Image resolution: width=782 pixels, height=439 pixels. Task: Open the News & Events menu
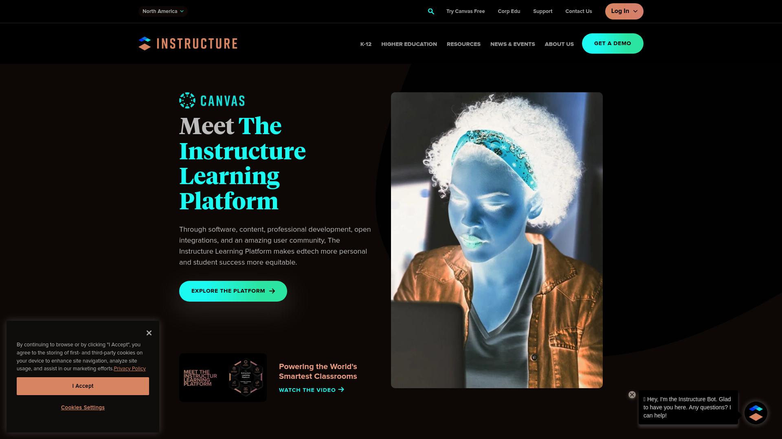pyautogui.click(x=512, y=44)
